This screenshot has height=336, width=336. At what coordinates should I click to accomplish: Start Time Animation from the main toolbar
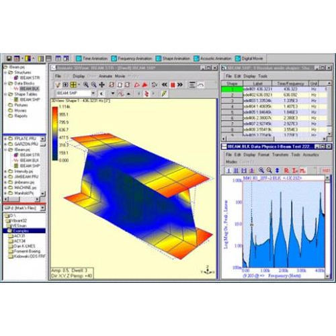pos(91,58)
